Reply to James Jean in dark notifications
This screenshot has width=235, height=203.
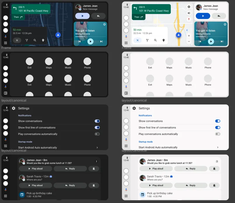[x=70, y=169]
